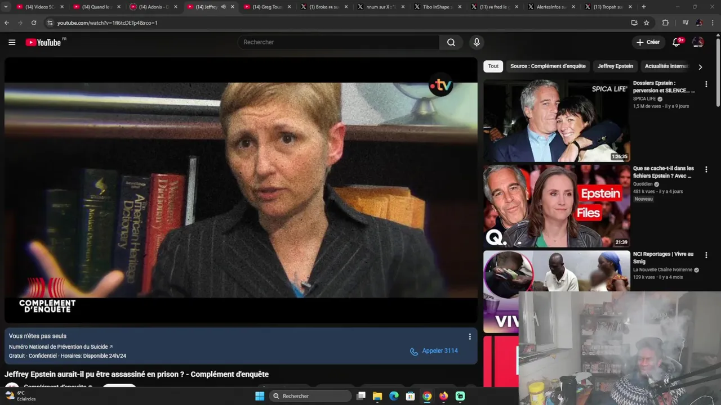Start voice search with the microphone

click(x=477, y=42)
